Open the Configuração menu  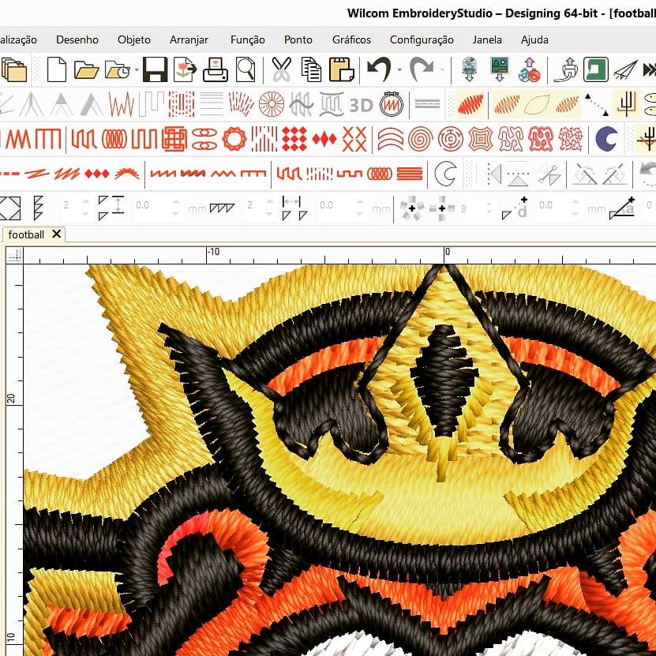[422, 39]
